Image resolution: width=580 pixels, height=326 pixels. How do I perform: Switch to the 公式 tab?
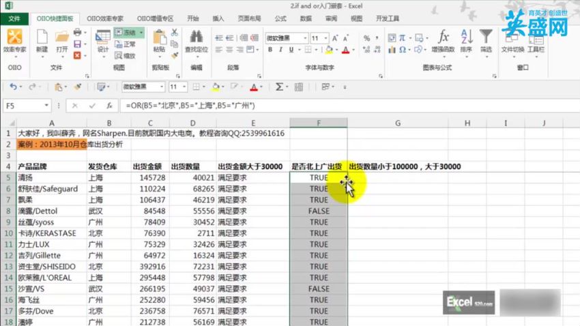pos(280,18)
